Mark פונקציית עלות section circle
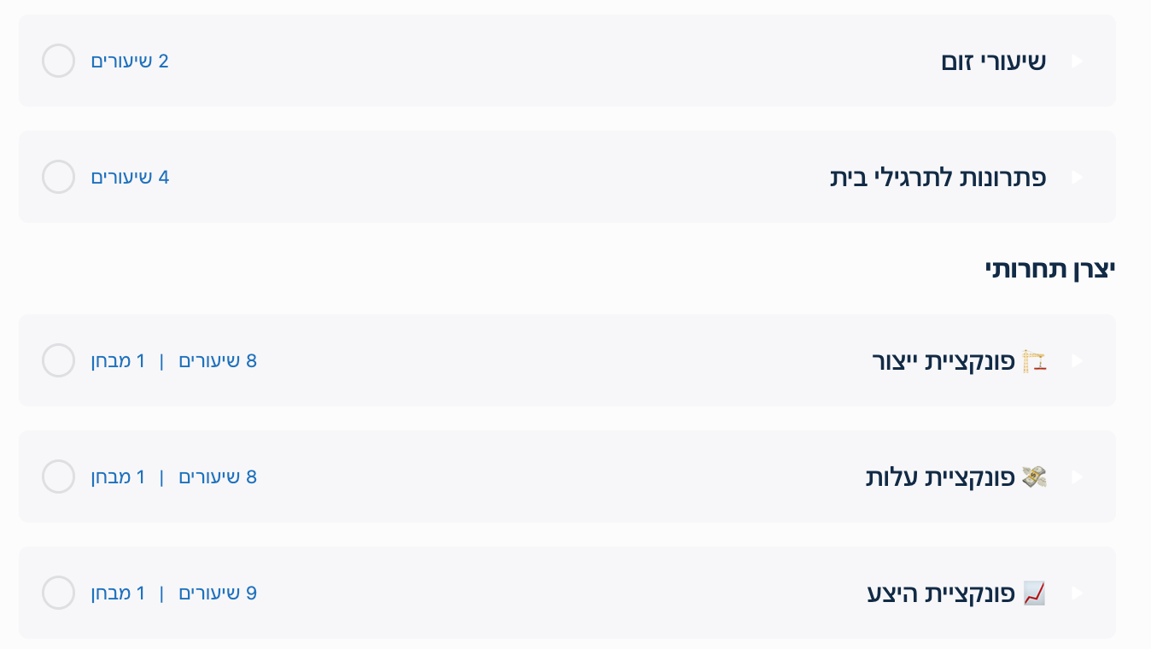 [59, 477]
